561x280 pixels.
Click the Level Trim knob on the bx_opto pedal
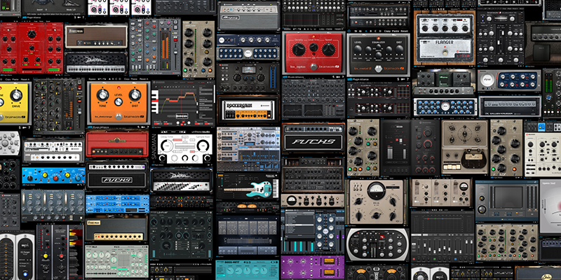313,48
